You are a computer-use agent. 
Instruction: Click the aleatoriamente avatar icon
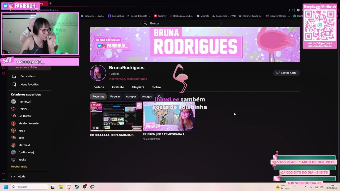click(13, 123)
